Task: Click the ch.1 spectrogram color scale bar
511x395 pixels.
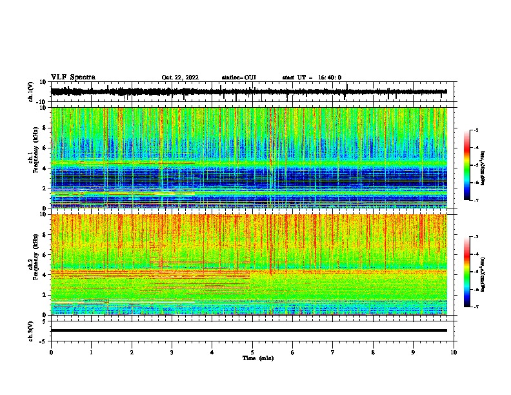Action: 467,165
